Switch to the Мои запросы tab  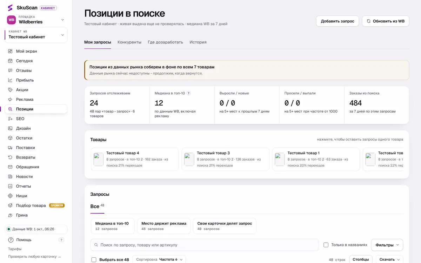pyautogui.click(x=98, y=42)
